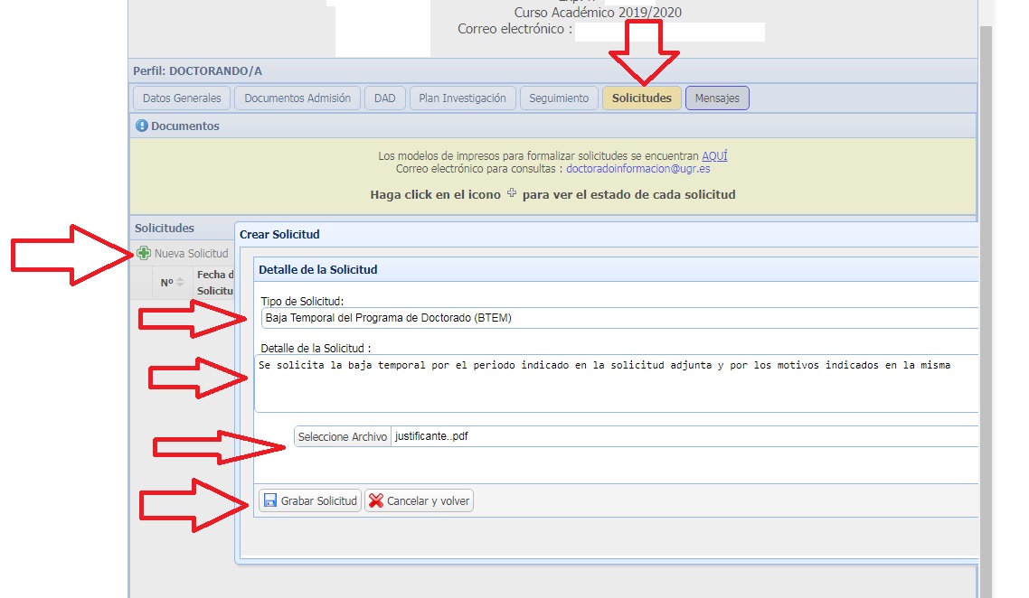The image size is (1029, 598).
Task: Open the Seguimiento tab
Action: coord(558,98)
